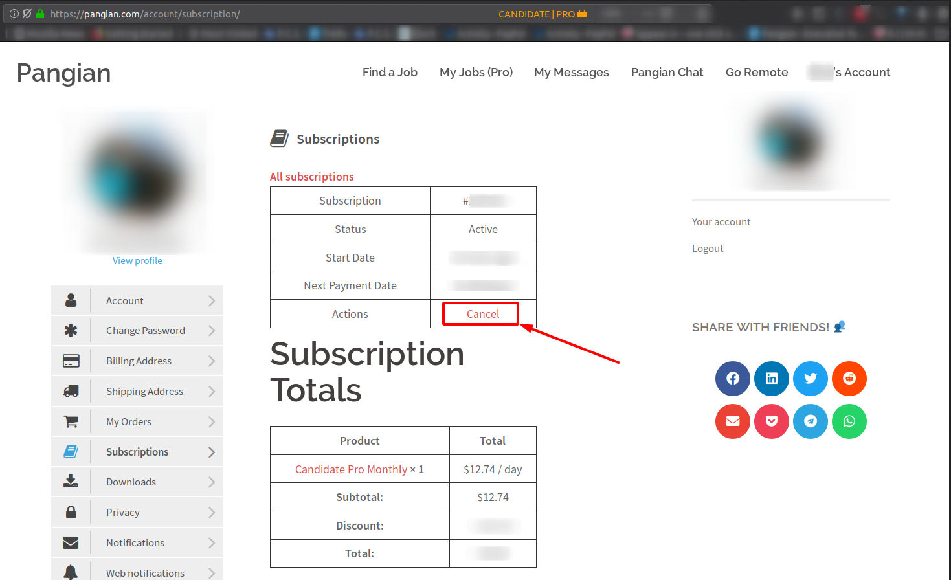Screen dimensions: 951x580
Task: Share to Pocket
Action: coord(772,421)
